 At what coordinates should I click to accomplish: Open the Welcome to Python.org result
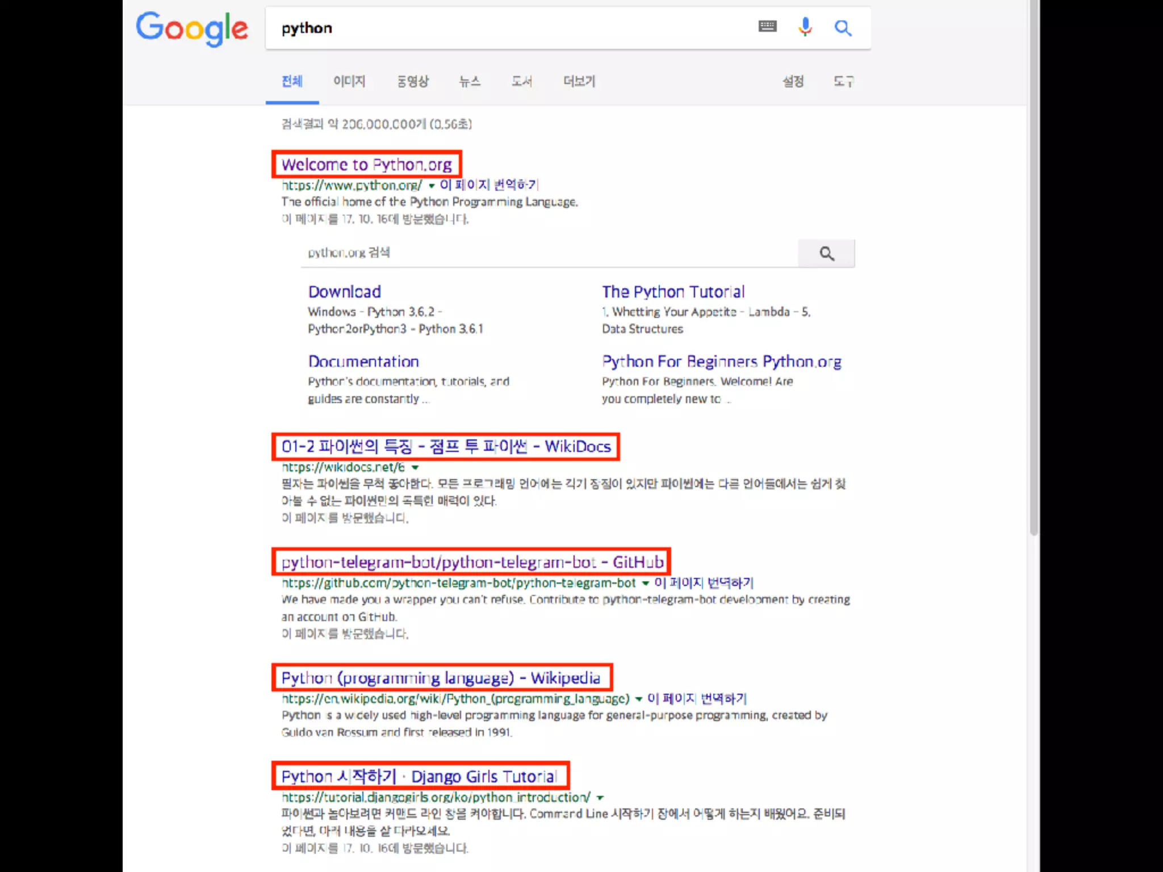[x=367, y=165]
